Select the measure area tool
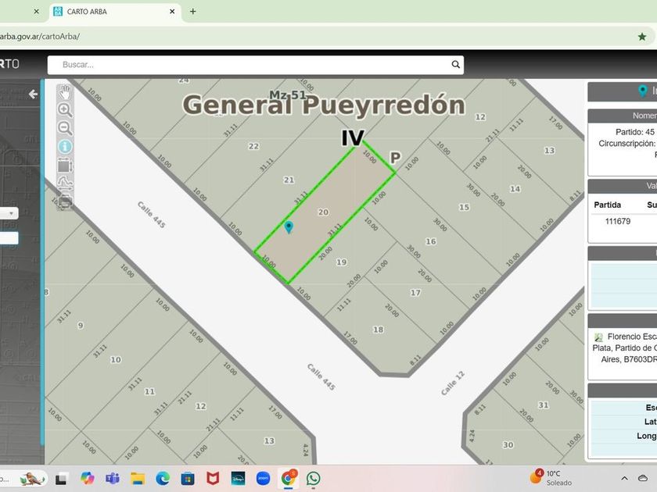Image resolution: width=657 pixels, height=492 pixels. (65, 166)
